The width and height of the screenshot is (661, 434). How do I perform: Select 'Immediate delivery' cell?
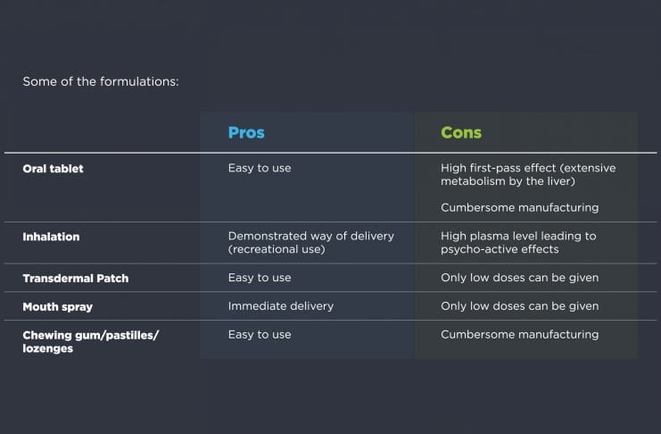(280, 305)
